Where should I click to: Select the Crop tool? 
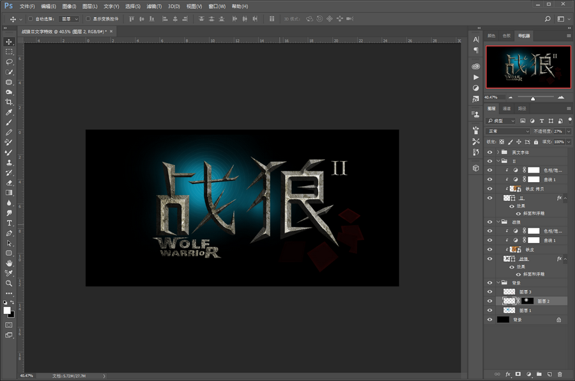tap(9, 102)
